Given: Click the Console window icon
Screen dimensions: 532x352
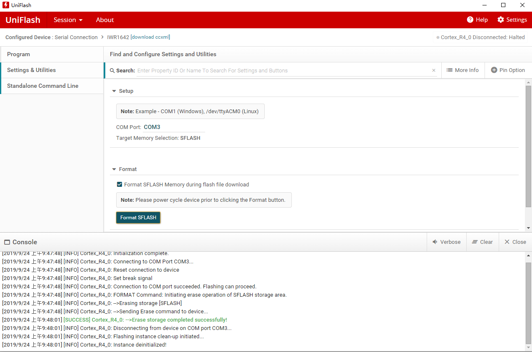Looking at the screenshot, I should point(7,242).
